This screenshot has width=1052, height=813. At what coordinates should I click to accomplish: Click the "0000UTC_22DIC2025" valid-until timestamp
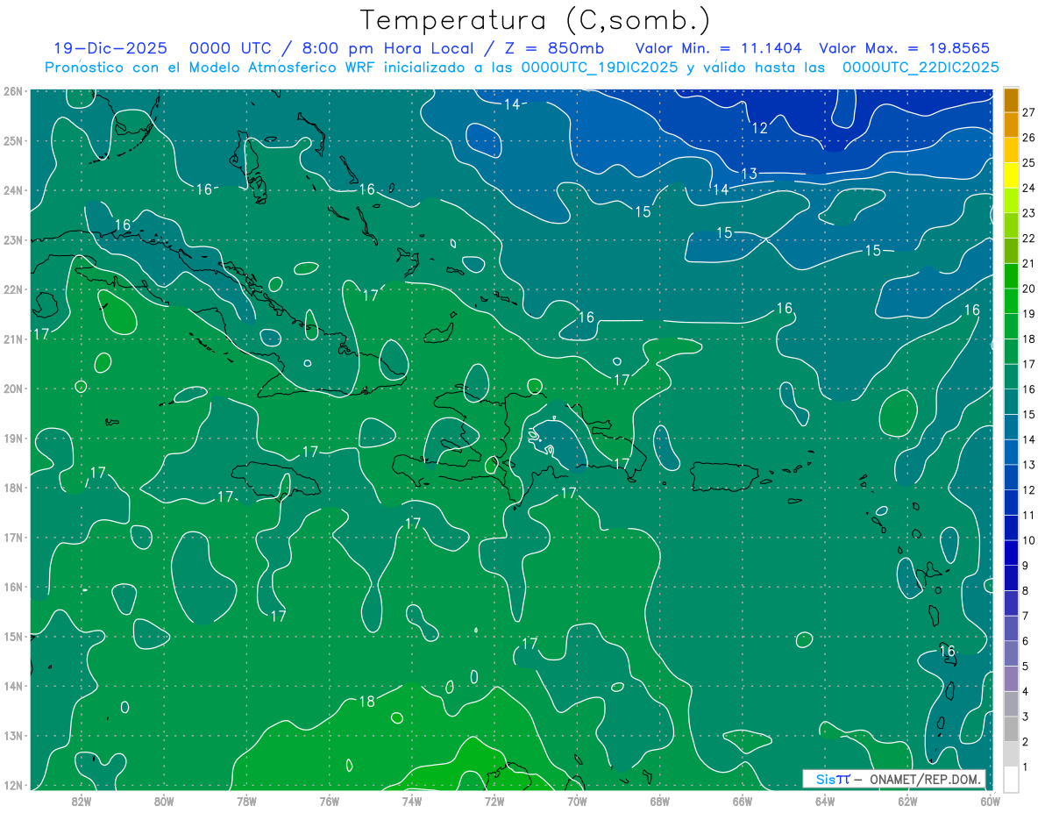(x=920, y=68)
